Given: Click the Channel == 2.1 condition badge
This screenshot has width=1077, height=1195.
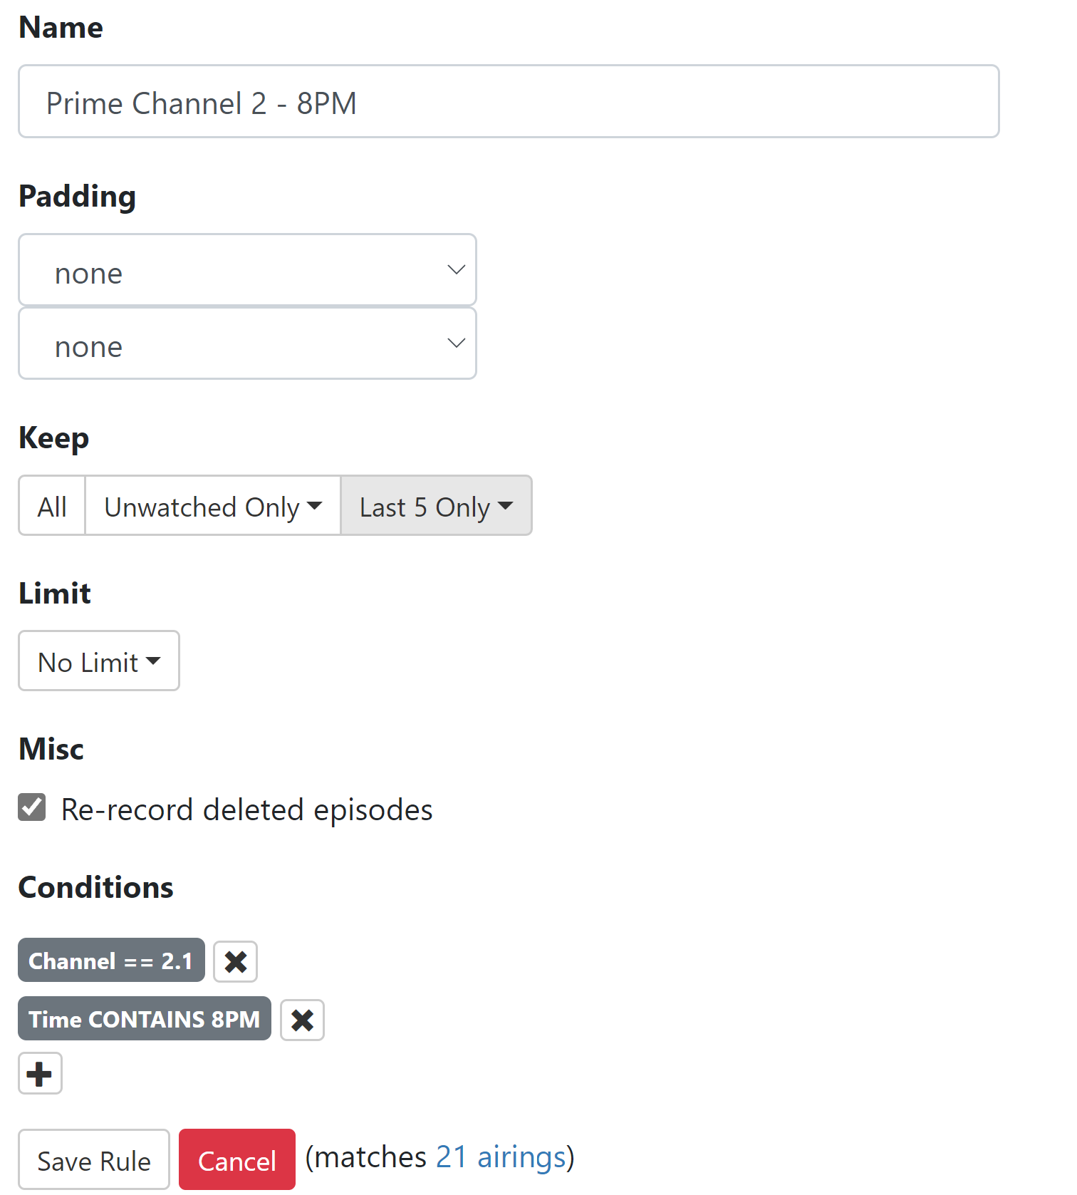Looking at the screenshot, I should tap(111, 961).
